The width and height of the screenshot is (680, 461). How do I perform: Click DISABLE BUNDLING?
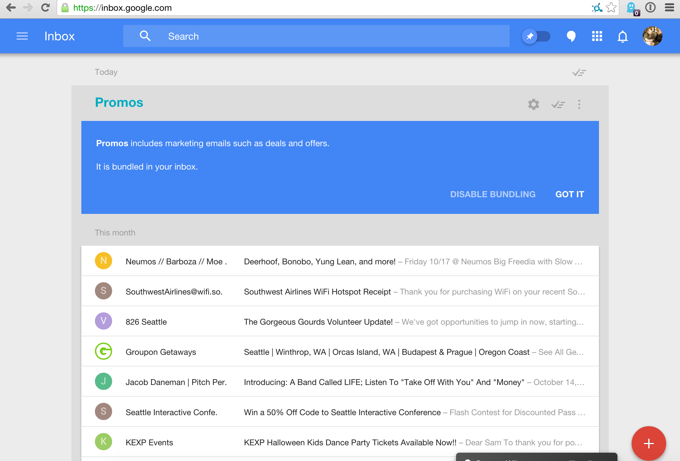493,194
